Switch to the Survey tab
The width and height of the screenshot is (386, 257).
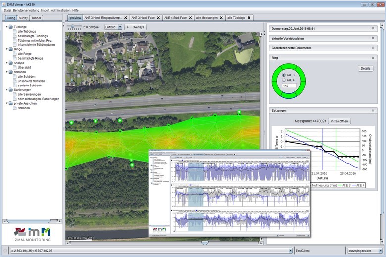coord(23,18)
